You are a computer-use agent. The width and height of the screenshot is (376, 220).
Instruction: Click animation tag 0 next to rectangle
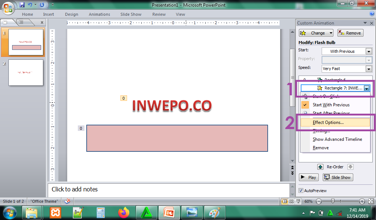click(x=81, y=128)
